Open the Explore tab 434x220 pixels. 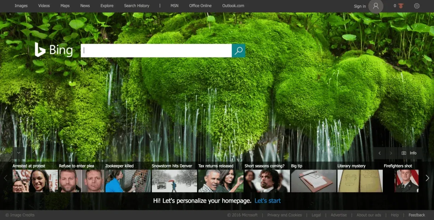pyautogui.click(x=107, y=6)
